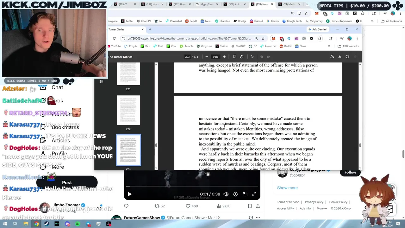Play the X video
Viewport: 405px width, 228px height.
(129, 194)
